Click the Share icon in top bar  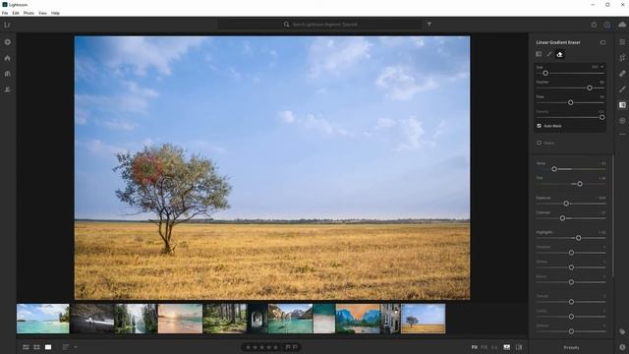tap(594, 25)
